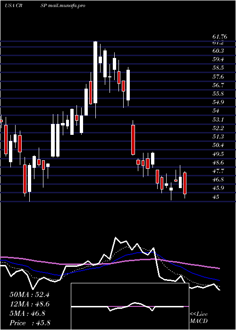Click the 45.9 price axis label

tap(218, 189)
